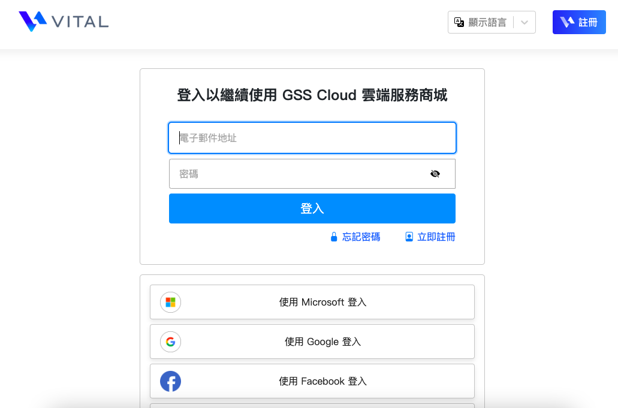Click the translate icon beside 顯示語言
The height and width of the screenshot is (408, 618).
tap(459, 22)
